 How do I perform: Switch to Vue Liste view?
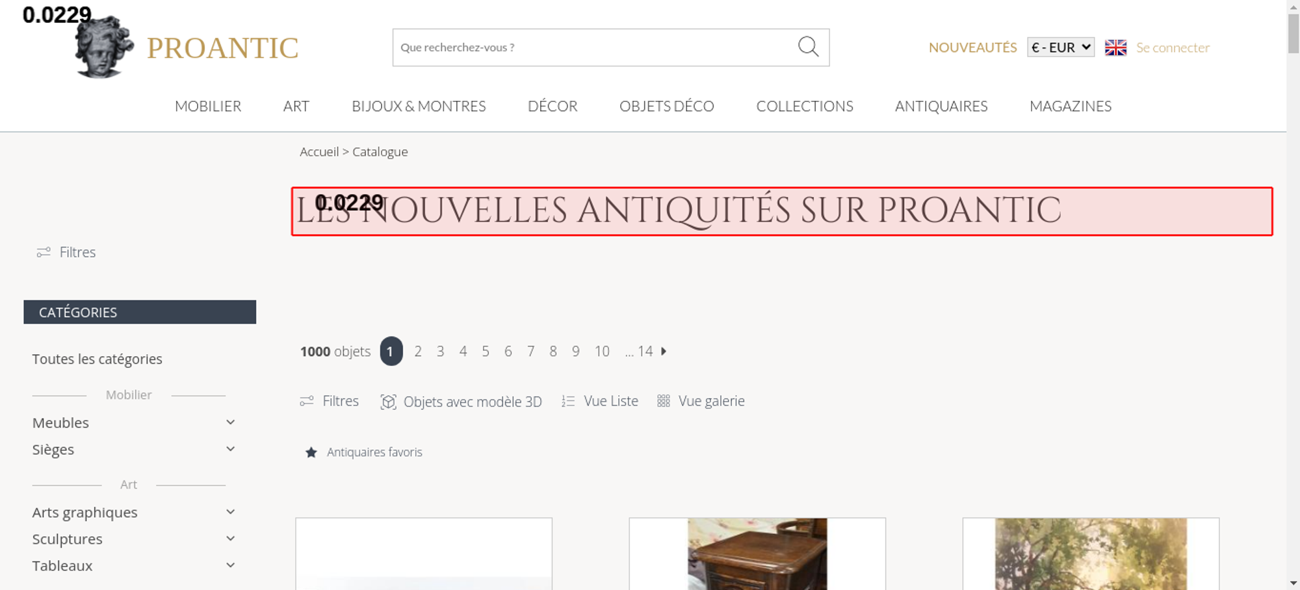click(599, 401)
